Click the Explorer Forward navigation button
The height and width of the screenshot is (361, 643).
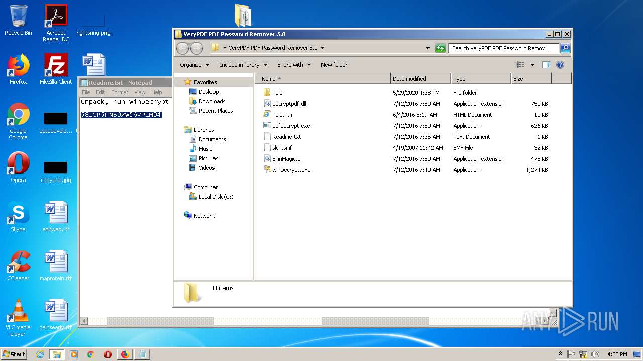(x=196, y=48)
